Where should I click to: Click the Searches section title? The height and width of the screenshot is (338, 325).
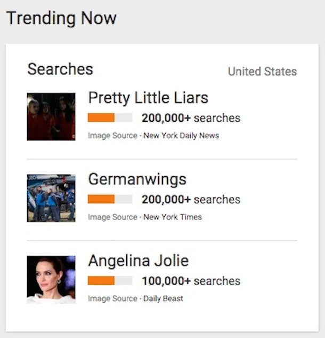click(60, 69)
